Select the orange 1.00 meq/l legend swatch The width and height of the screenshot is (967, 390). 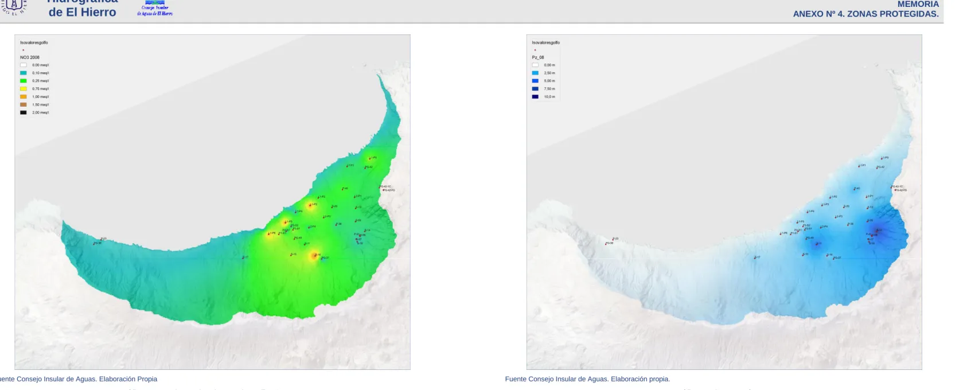pos(24,96)
